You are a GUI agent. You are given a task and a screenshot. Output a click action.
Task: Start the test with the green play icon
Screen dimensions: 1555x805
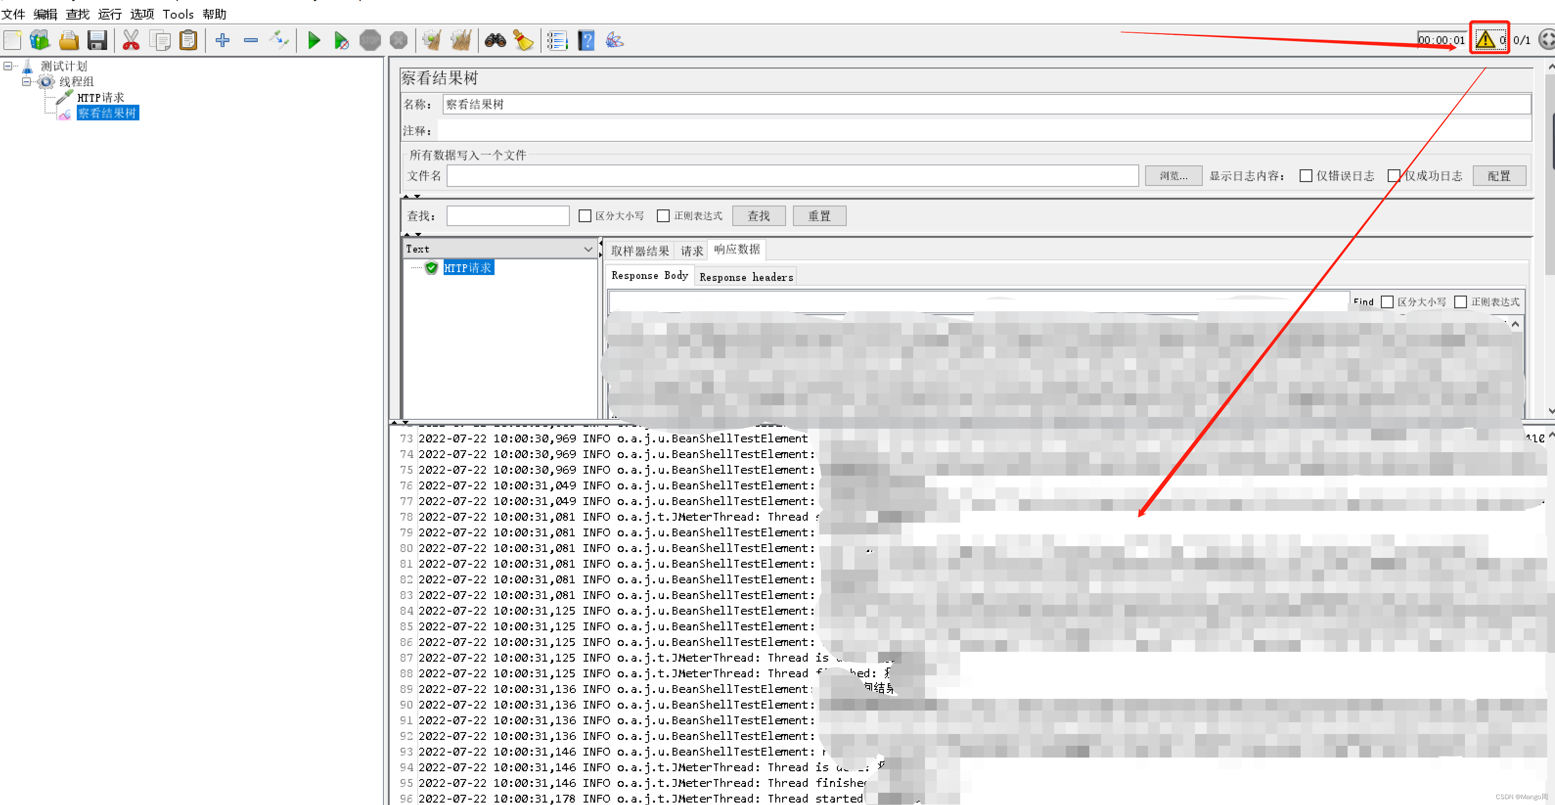pos(313,41)
